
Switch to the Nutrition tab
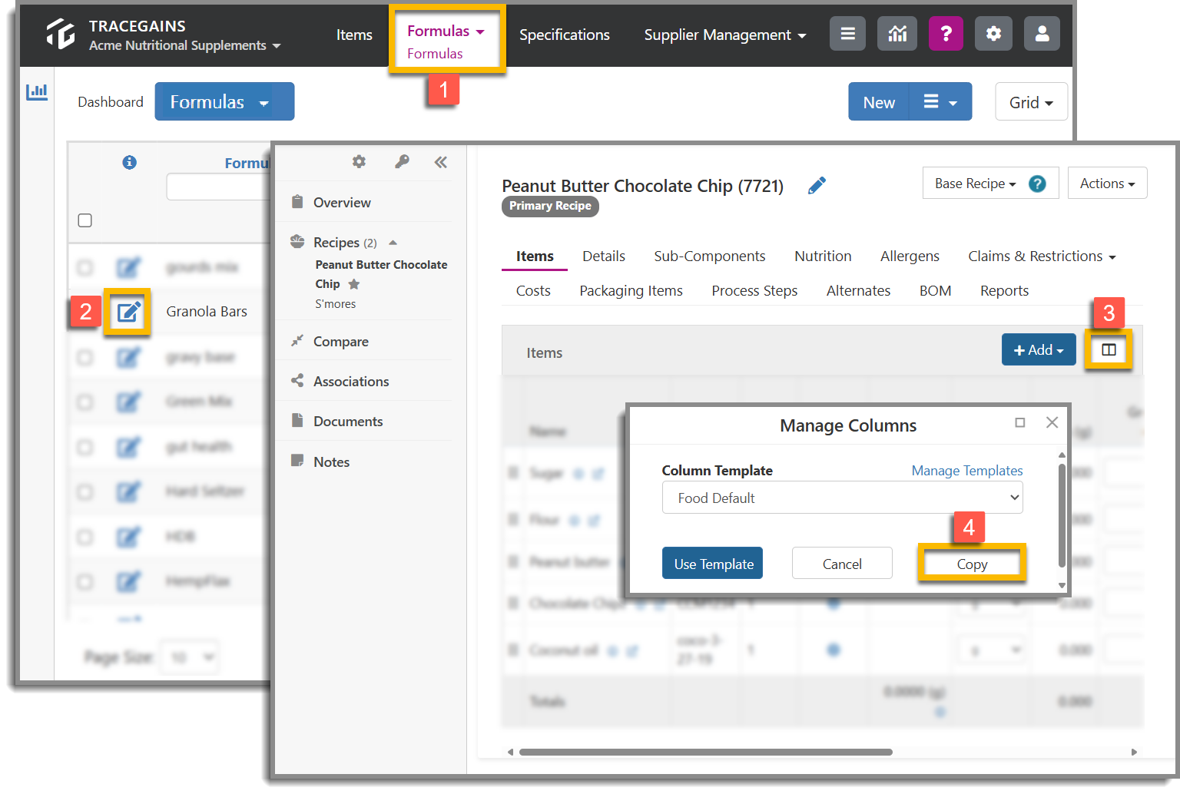(823, 256)
